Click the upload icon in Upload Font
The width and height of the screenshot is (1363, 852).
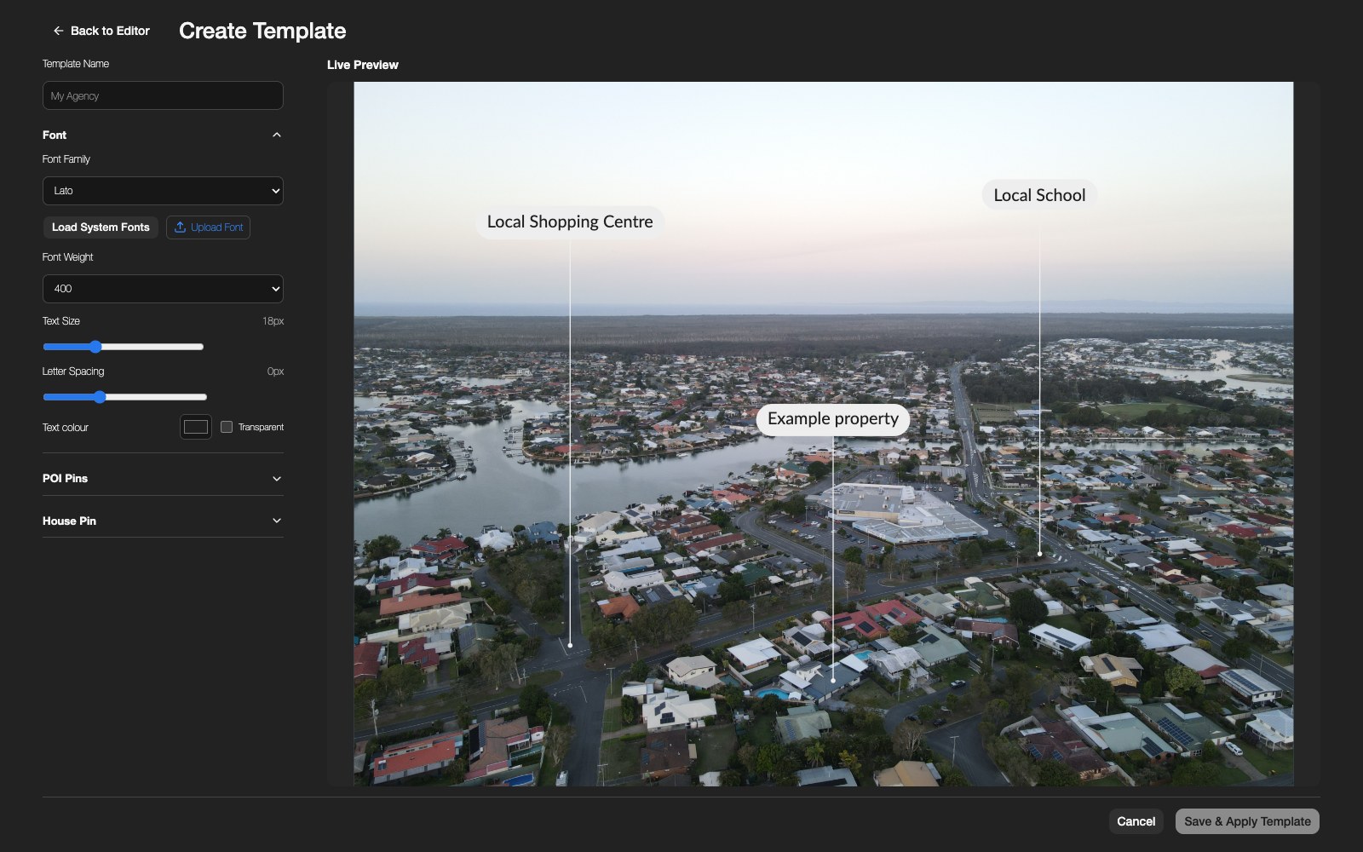pos(180,227)
